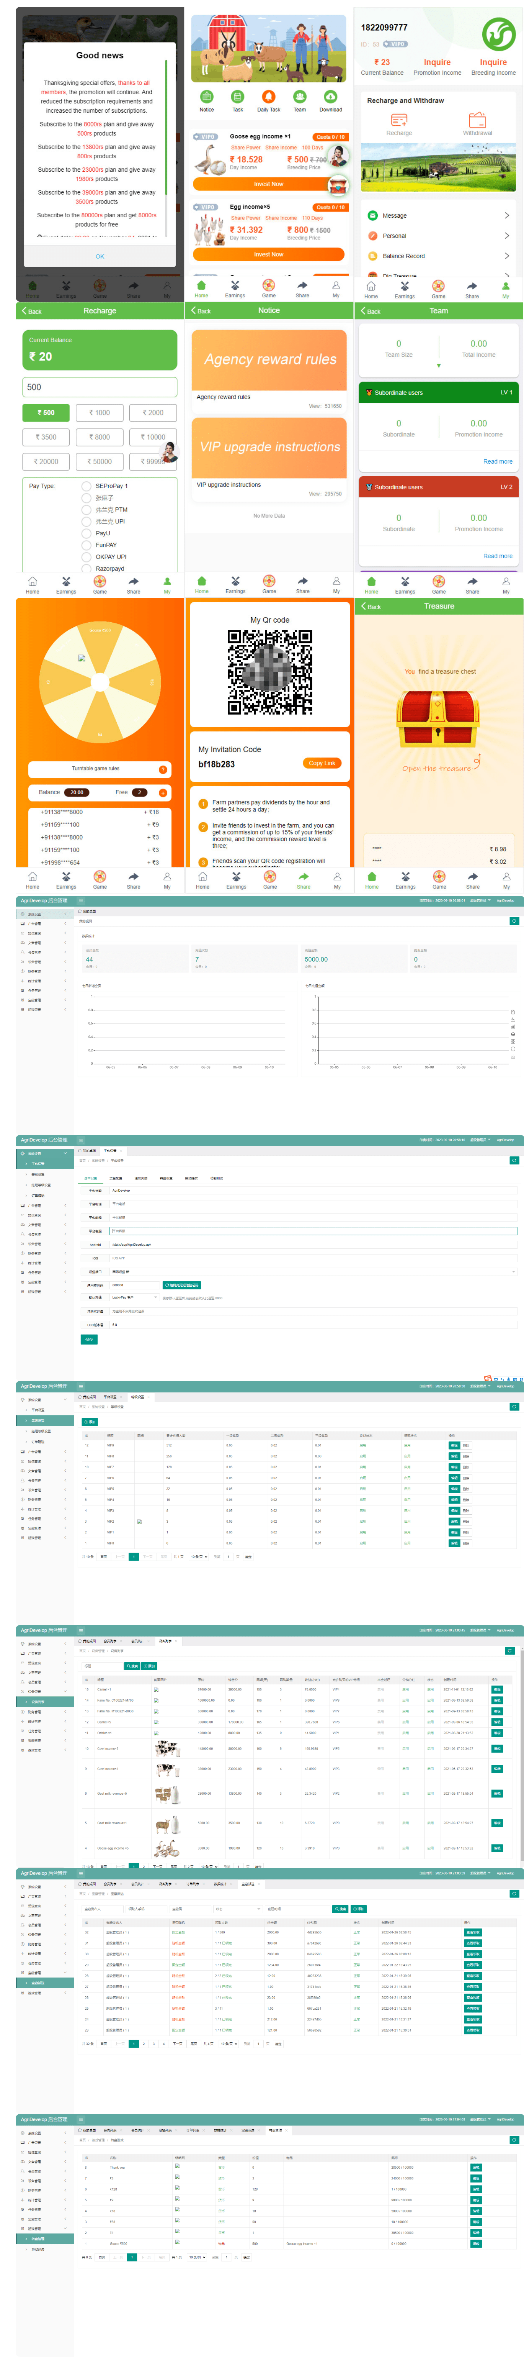Select the FunPAY radio option
Viewport: 524px width, 2363px height.
[87, 545]
